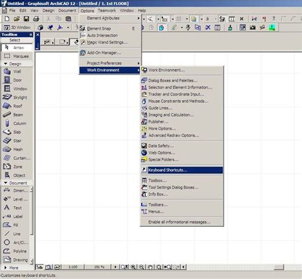Open the Help menu
Image resolution: width=302 pixels, height=279 pixels.
141,10
